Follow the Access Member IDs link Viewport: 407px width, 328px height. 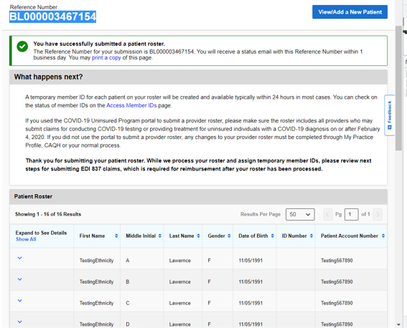click(131, 105)
